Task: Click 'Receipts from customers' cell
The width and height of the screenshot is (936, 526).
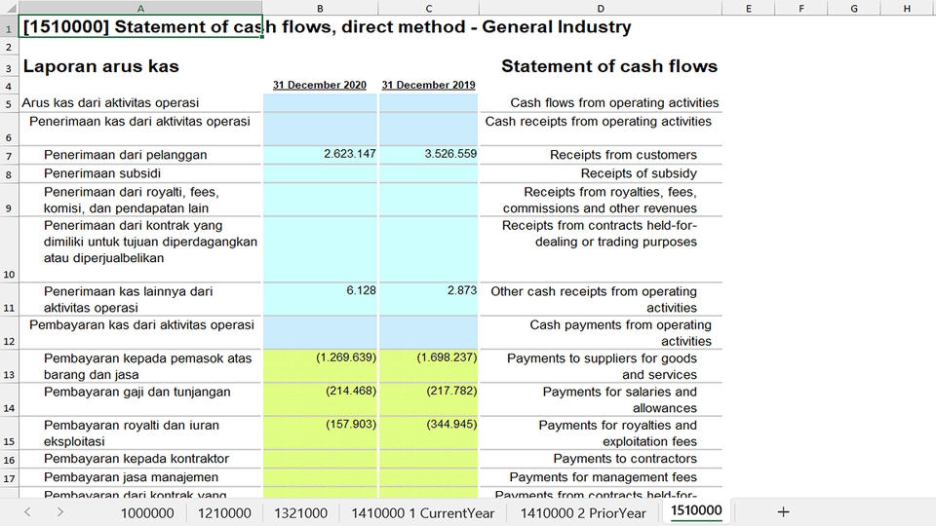Action: coord(601,155)
